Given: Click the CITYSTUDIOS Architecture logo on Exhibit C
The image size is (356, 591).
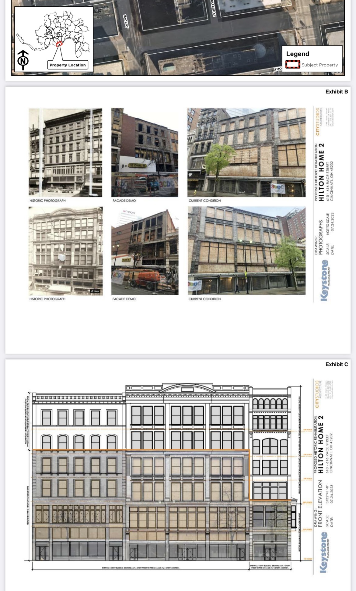Looking at the screenshot, I should click(x=318, y=394).
